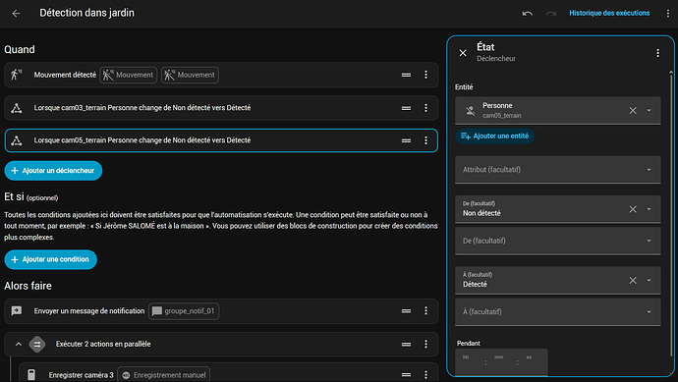The width and height of the screenshot is (678, 382).
Task: Clear the Détecté 'À' value
Action: tap(633, 281)
